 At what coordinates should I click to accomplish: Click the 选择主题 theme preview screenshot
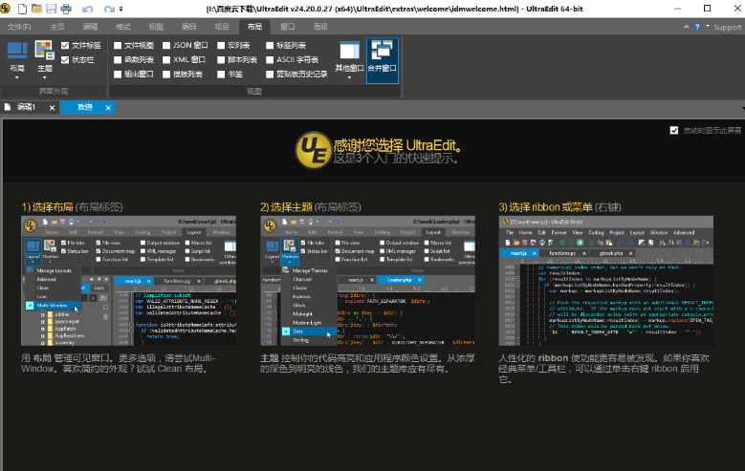point(368,281)
